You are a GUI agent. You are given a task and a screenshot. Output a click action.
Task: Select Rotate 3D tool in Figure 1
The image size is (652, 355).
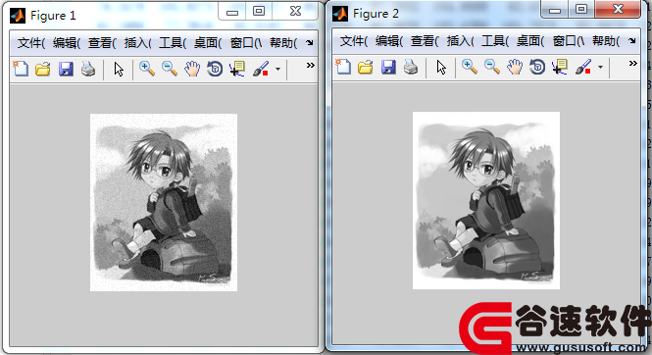[215, 69]
